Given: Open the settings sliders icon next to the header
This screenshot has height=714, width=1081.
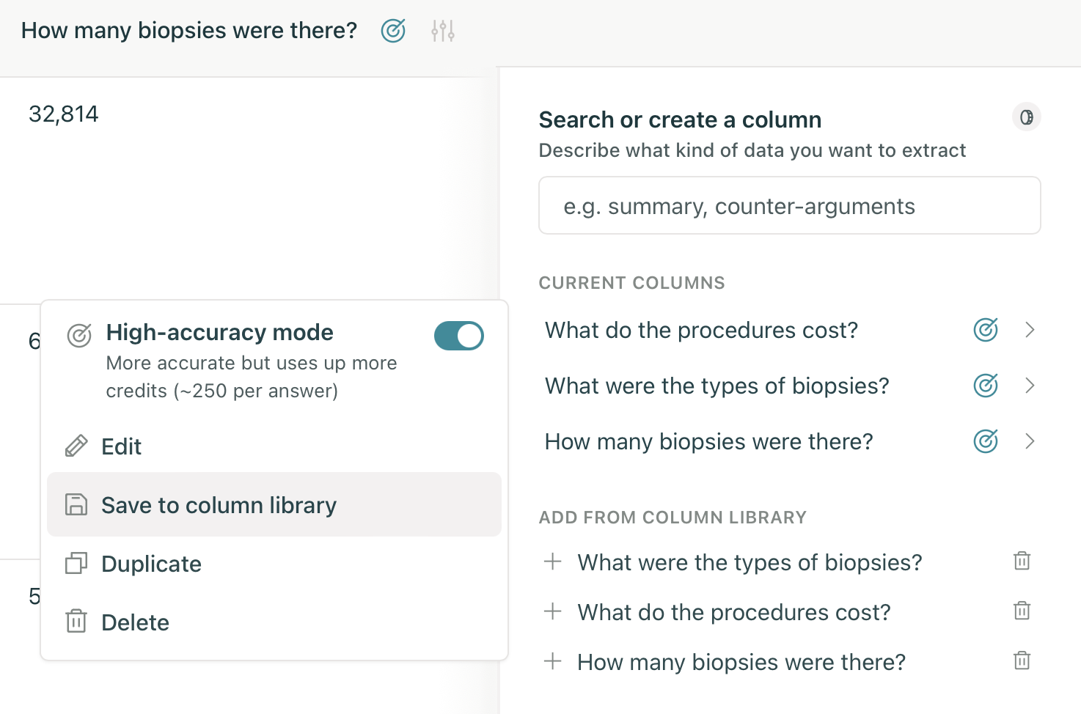Looking at the screenshot, I should [x=442, y=31].
